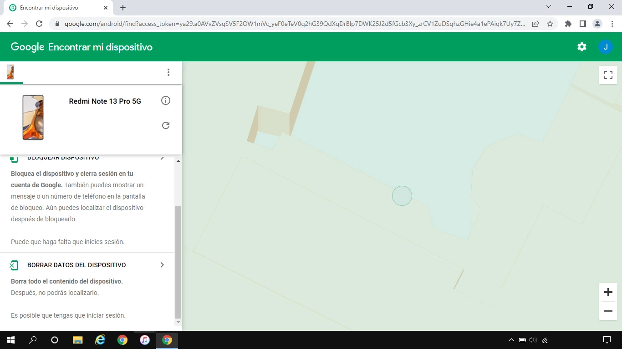Click the Google account avatar

[606, 46]
